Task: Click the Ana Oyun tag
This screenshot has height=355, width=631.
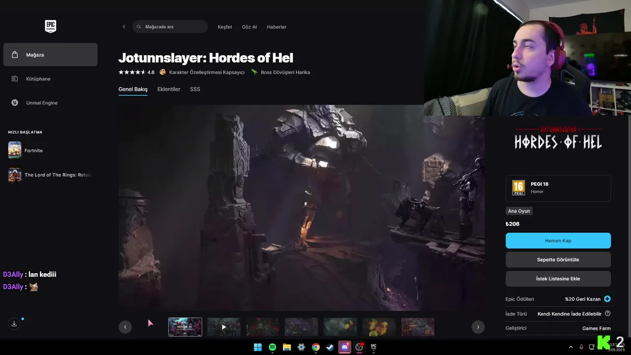Action: coord(519,211)
